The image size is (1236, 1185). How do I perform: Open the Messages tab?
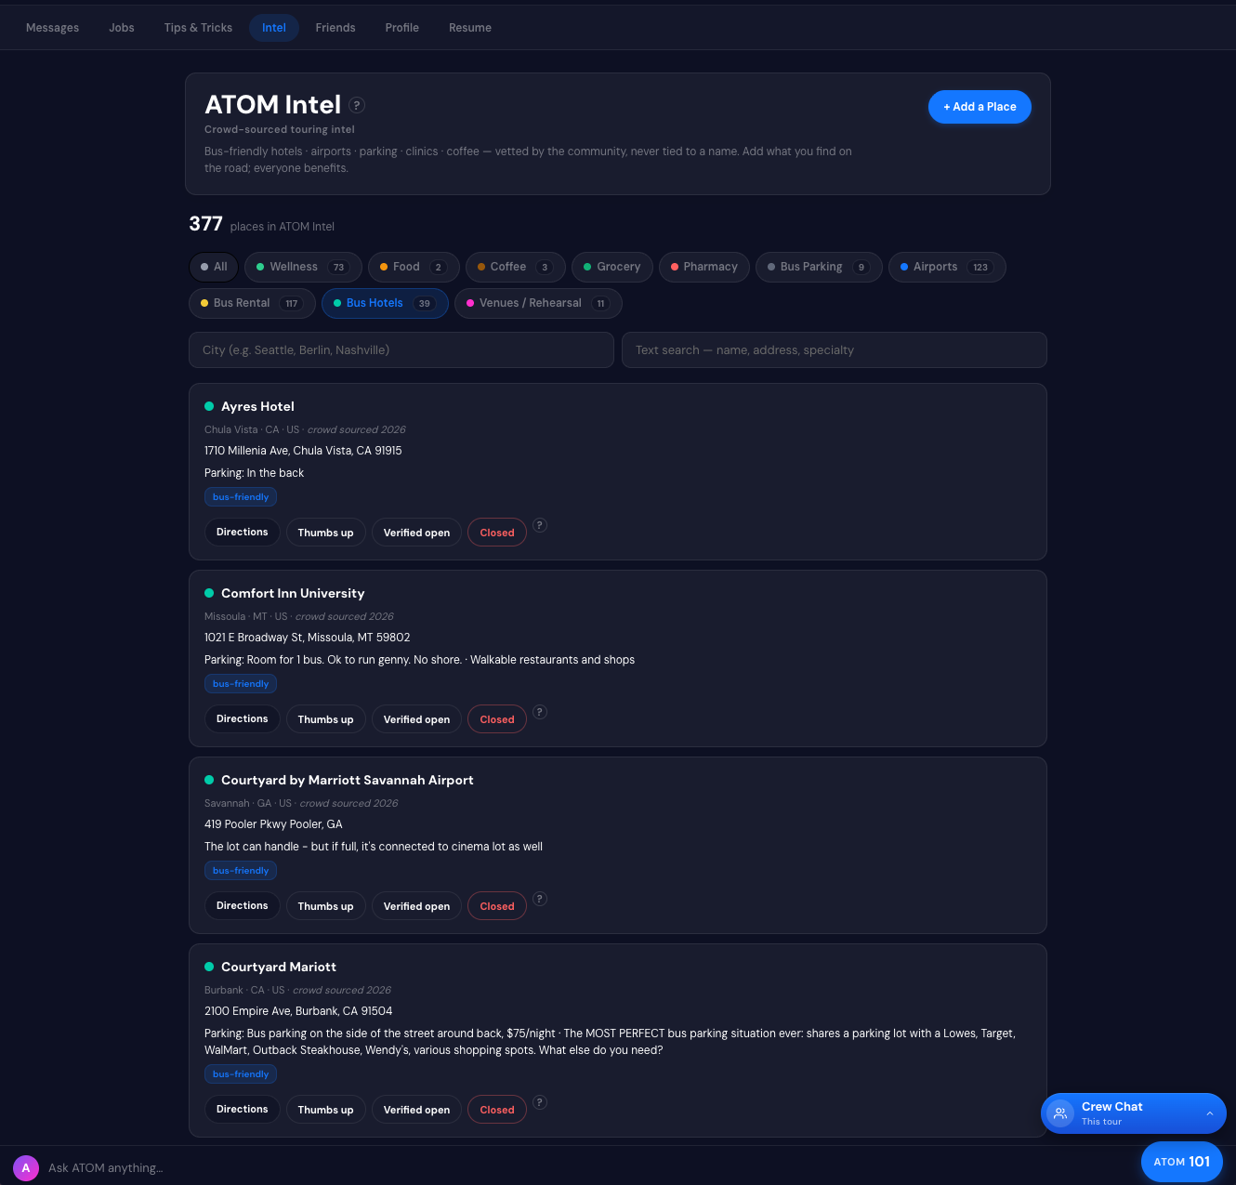[52, 28]
